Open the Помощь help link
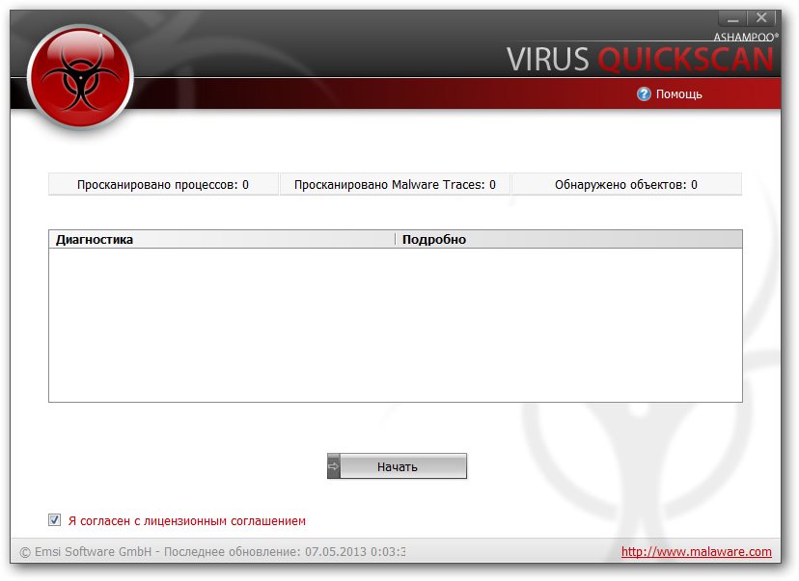This screenshot has height=581, width=799. [x=678, y=94]
